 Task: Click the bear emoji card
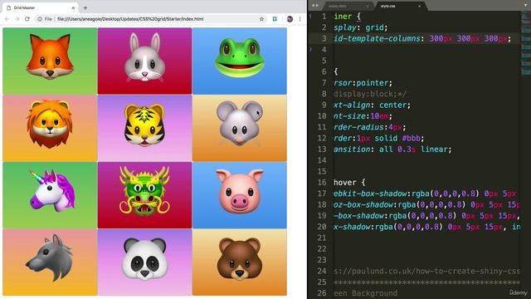point(240,262)
